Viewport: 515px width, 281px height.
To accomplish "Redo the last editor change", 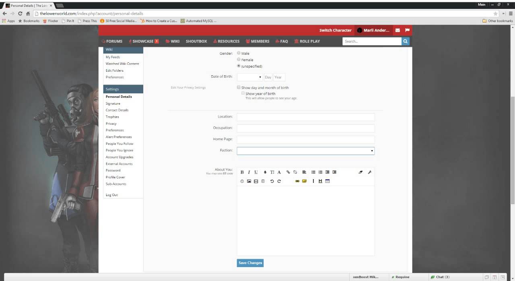I will (x=279, y=181).
